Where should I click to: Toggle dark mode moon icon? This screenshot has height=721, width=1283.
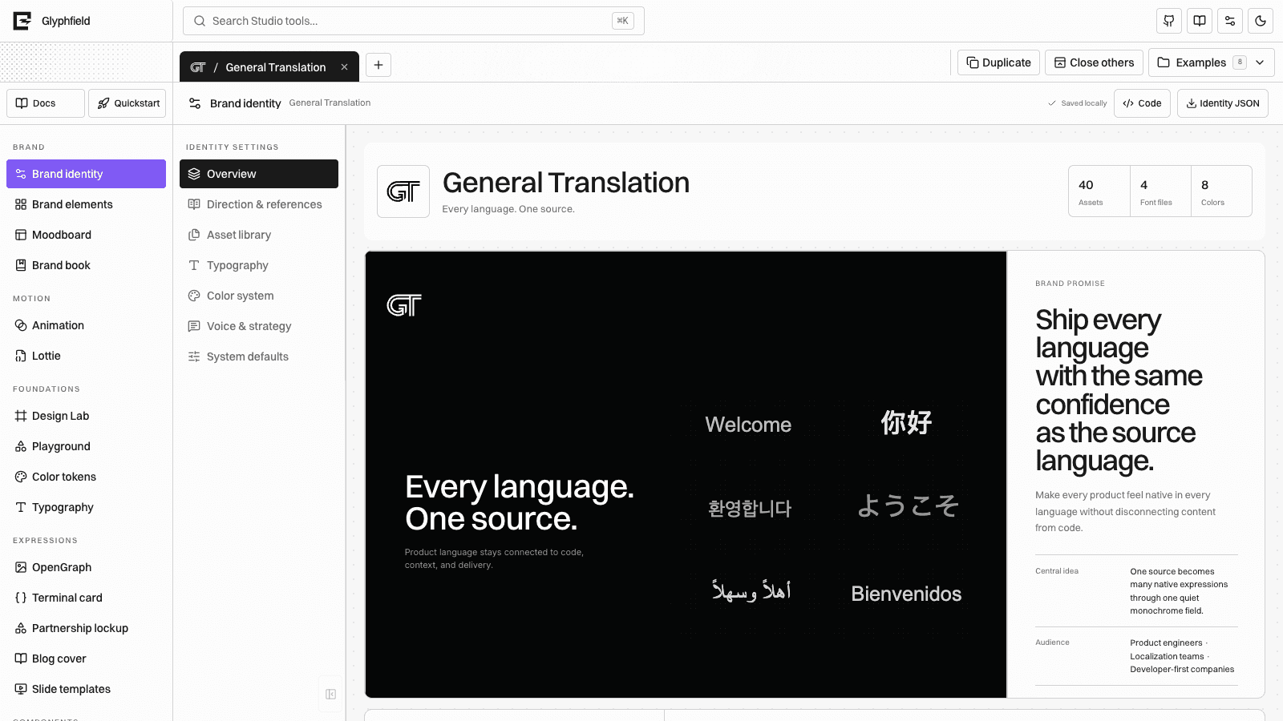coord(1261,21)
